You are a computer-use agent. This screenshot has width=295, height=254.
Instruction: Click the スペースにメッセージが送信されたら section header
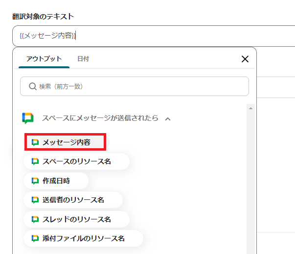100,118
